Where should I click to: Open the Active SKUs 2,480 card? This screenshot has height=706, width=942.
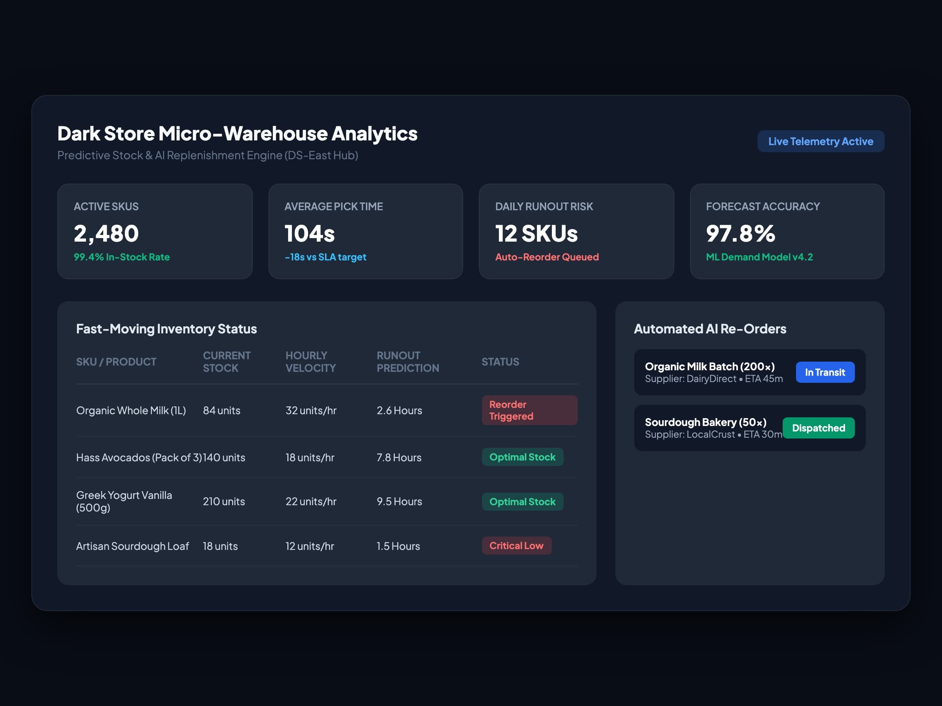point(155,231)
